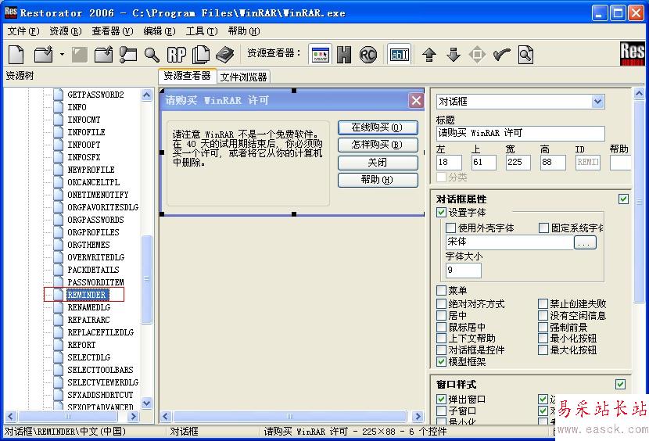Click the 高 height field
The height and width of the screenshot is (441, 649).
(x=553, y=162)
